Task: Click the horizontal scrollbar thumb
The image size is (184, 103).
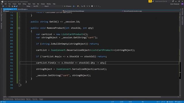Action: coord(86,97)
